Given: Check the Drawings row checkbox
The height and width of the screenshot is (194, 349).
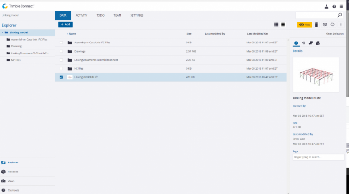Looking at the screenshot, I should coord(61,51).
